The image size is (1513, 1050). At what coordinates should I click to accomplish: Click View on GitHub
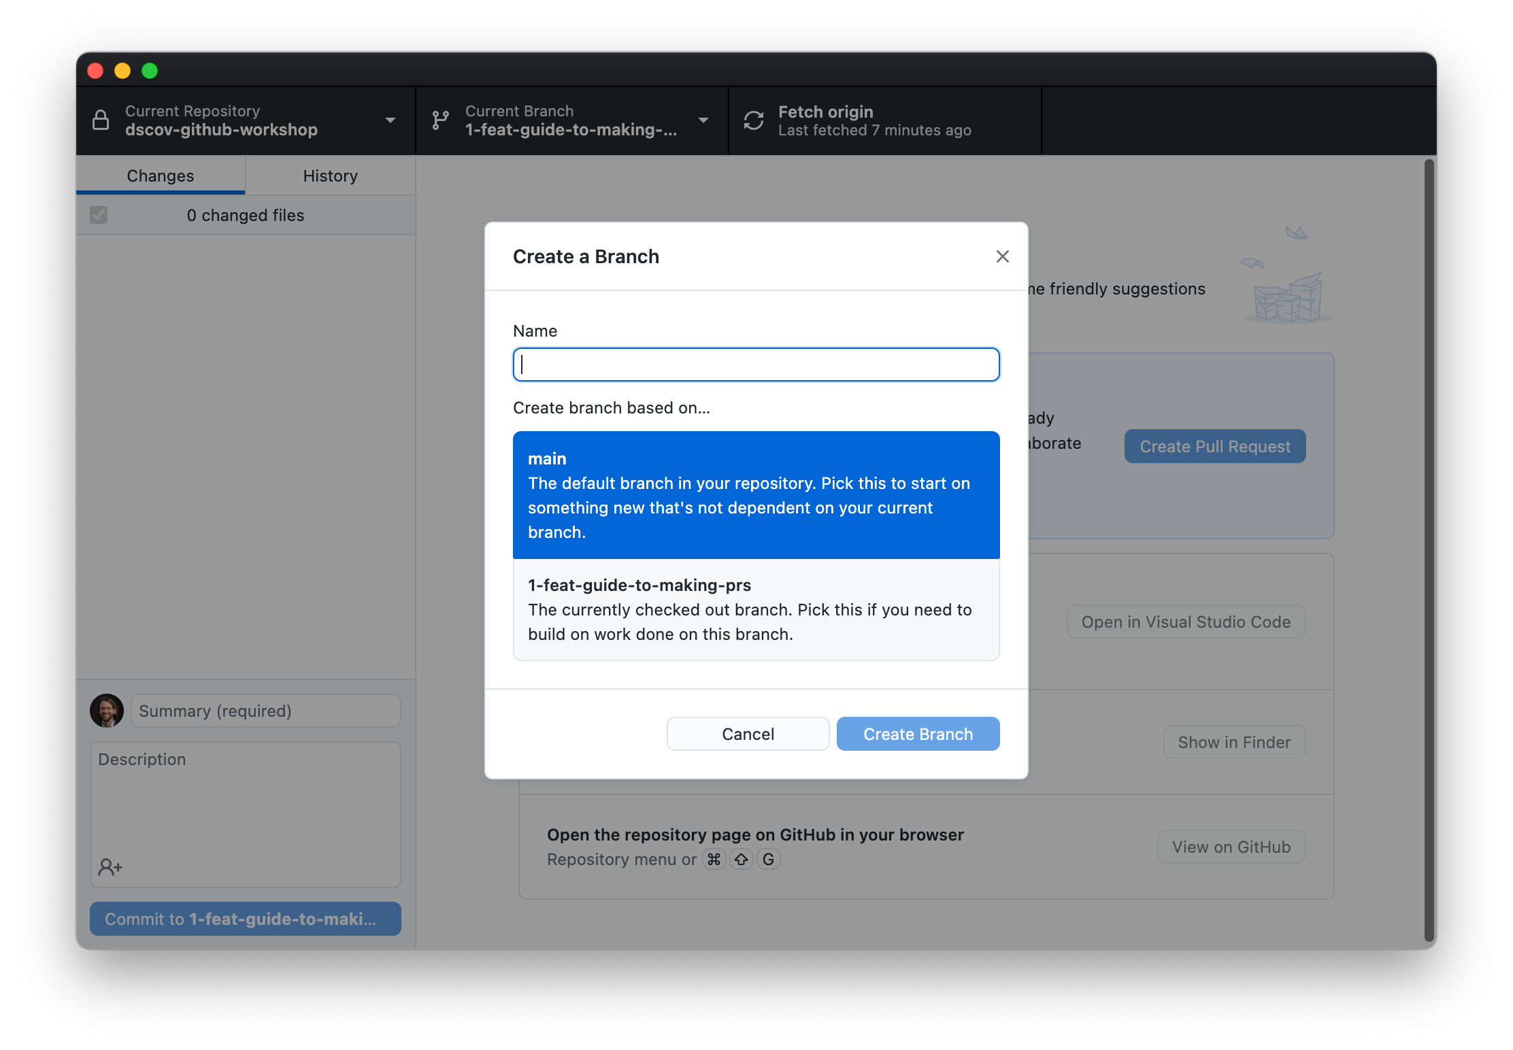coord(1231,847)
